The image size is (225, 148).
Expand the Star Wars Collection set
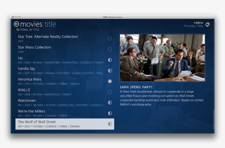point(65,49)
